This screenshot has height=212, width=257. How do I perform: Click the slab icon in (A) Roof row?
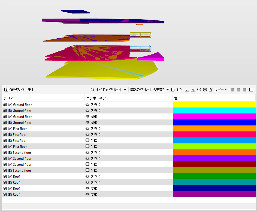point(87,176)
